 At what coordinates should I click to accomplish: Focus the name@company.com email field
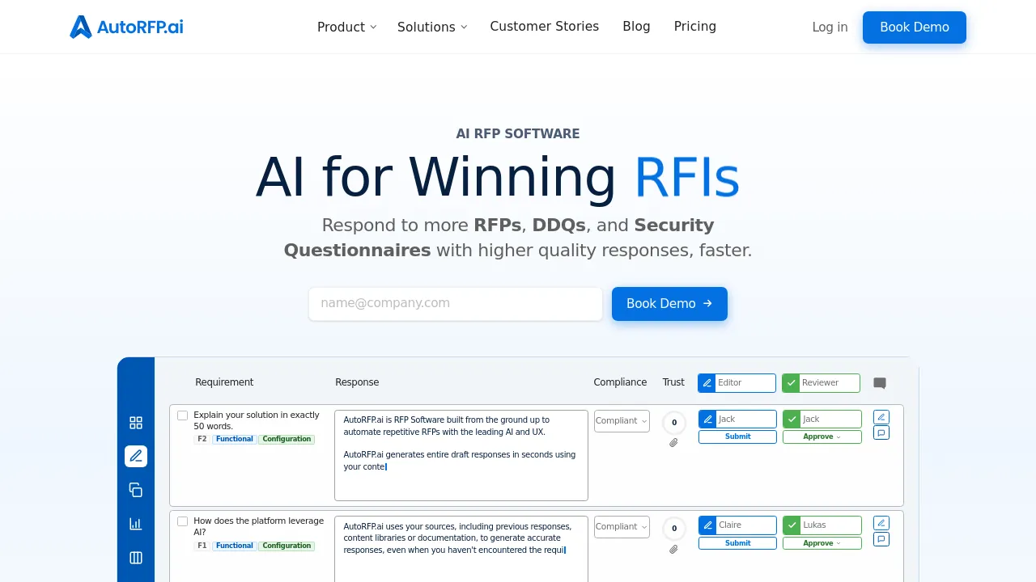[x=456, y=304]
